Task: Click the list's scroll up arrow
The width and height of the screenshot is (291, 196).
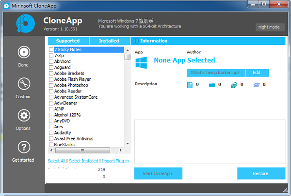Action: [x=128, y=49]
